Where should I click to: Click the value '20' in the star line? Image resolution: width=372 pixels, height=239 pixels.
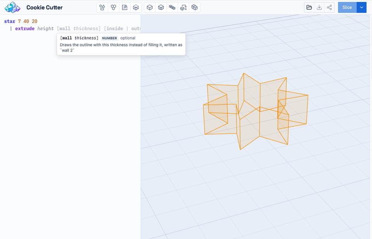[x=34, y=21]
